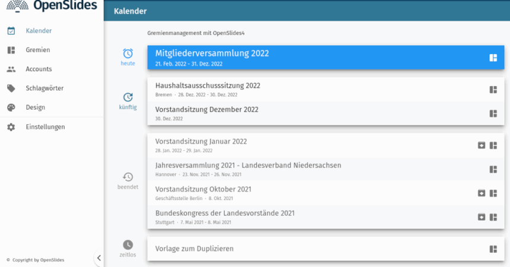The image size is (510, 267).
Task: Click dashboard icon of Vorstandsitzung Oktober 2021
Action: click(x=493, y=193)
